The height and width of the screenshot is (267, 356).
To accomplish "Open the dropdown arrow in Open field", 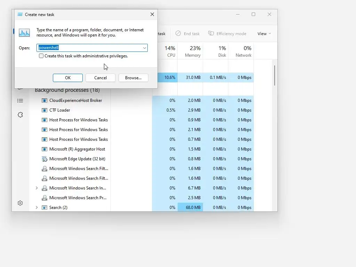I will (144, 48).
